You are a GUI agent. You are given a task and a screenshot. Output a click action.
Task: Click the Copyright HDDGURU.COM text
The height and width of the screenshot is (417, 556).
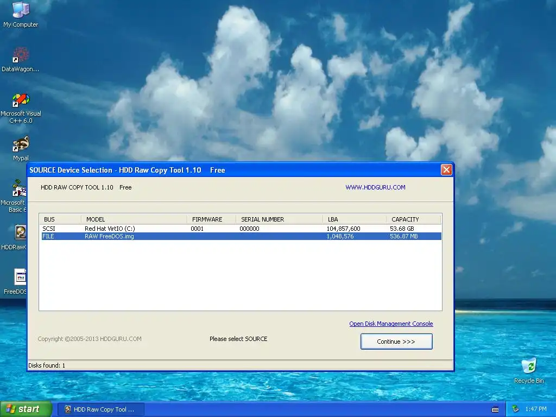pyautogui.click(x=90, y=339)
